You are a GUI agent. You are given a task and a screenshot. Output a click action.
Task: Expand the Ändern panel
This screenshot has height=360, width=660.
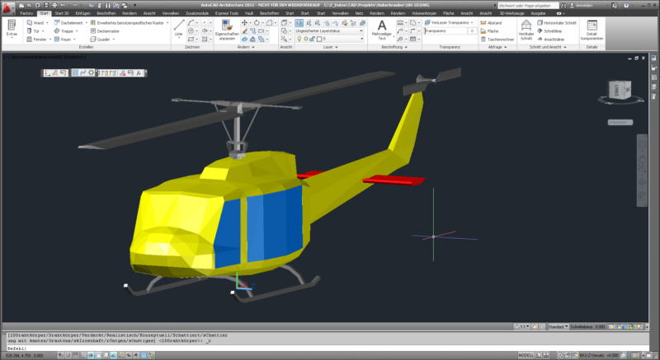[246, 47]
